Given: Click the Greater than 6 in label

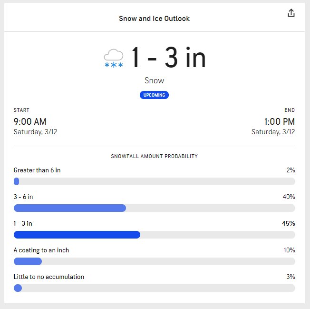Looking at the screenshot, I should (37, 170).
